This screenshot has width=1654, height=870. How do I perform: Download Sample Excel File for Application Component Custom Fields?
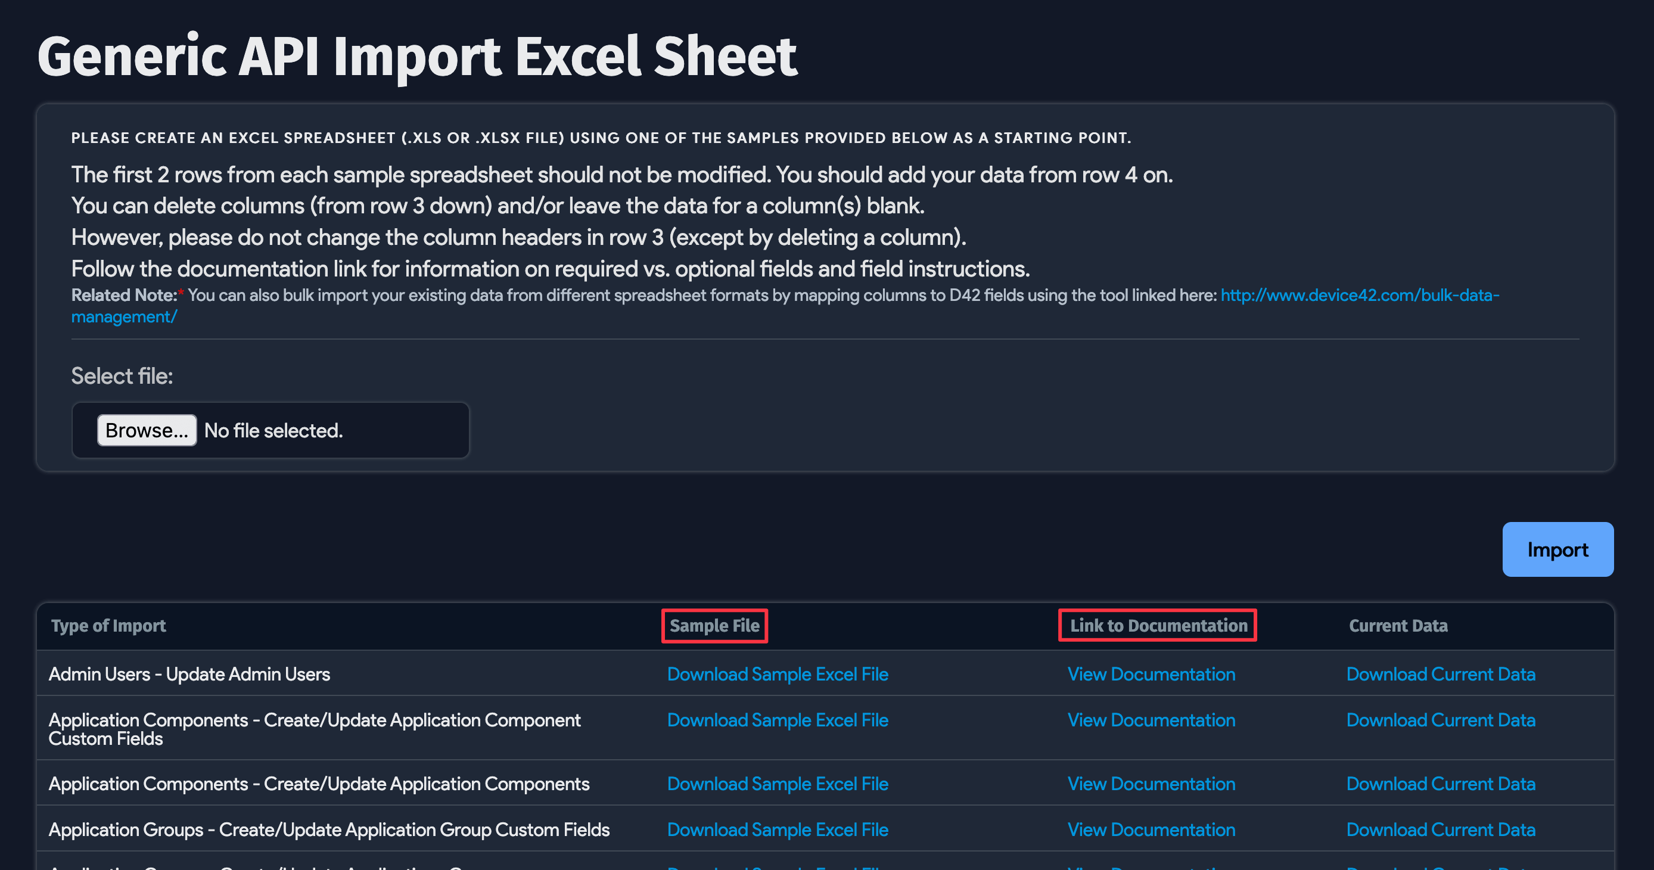point(778,720)
